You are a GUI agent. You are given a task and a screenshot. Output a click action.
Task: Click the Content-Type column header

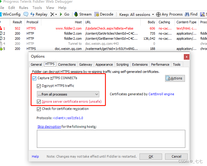pyautogui.click(x=186, y=22)
